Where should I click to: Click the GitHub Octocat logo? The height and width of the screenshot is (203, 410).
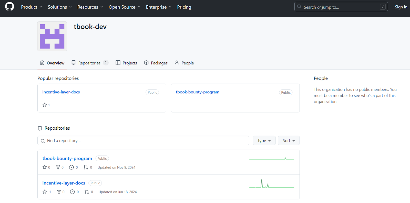click(9, 7)
